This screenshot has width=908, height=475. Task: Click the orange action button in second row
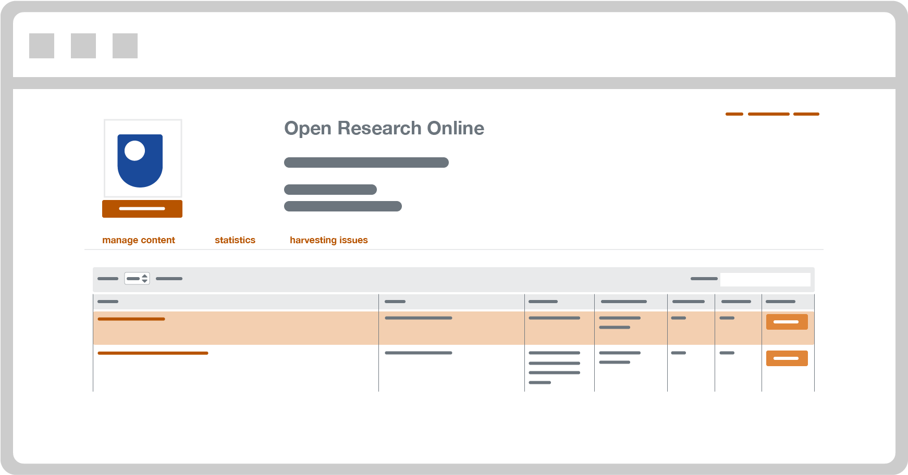point(787,358)
